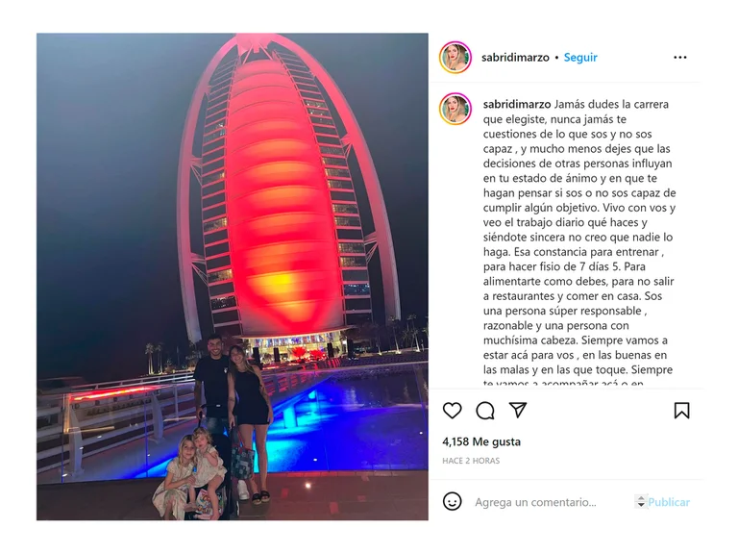The width and height of the screenshot is (738, 554).
Task: Click the couple standing in the photo
Action: click(x=233, y=415)
